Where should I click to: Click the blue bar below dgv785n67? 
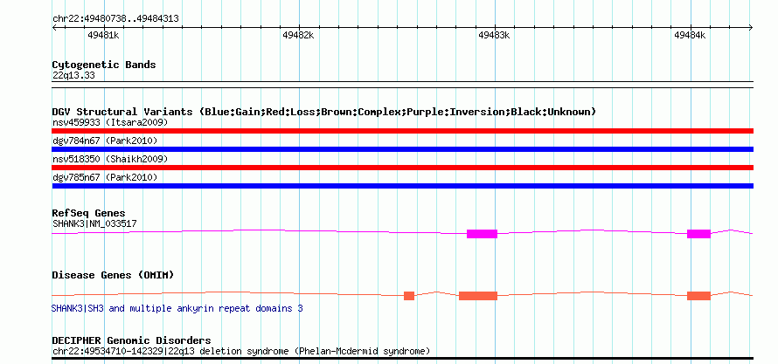click(x=403, y=186)
